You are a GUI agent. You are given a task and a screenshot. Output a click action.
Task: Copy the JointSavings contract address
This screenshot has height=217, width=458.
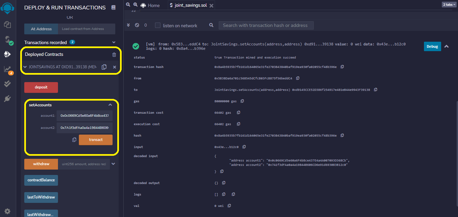[104, 67]
